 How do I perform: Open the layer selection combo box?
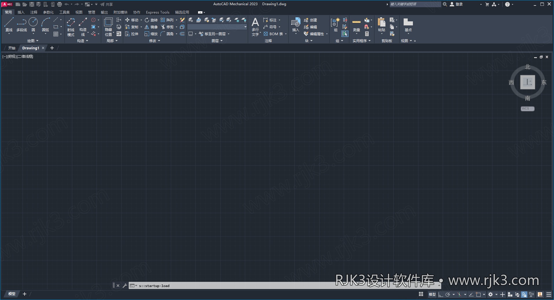click(x=217, y=27)
